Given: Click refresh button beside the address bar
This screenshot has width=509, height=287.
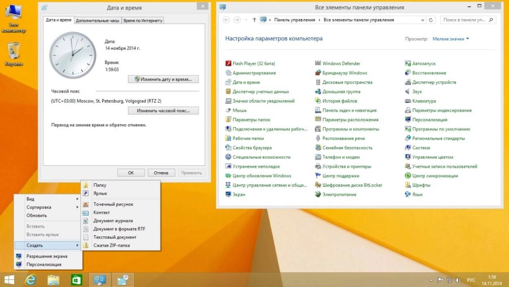Looking at the screenshot, I should click(432, 20).
